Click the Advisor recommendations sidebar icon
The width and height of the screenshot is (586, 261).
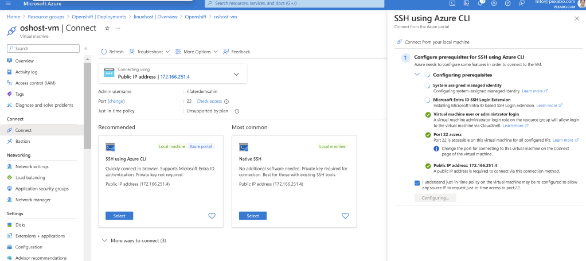click(9, 258)
